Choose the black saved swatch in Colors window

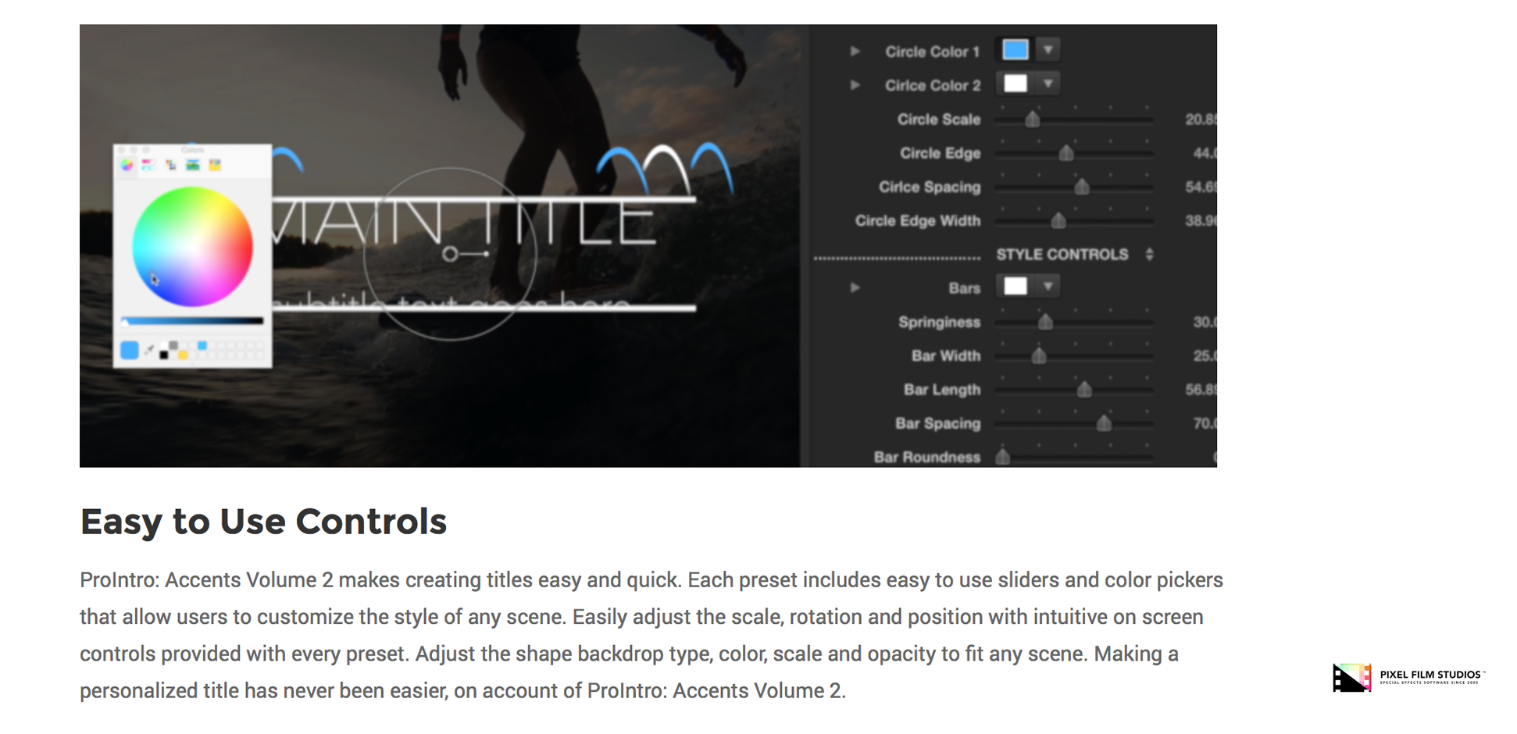click(x=164, y=355)
